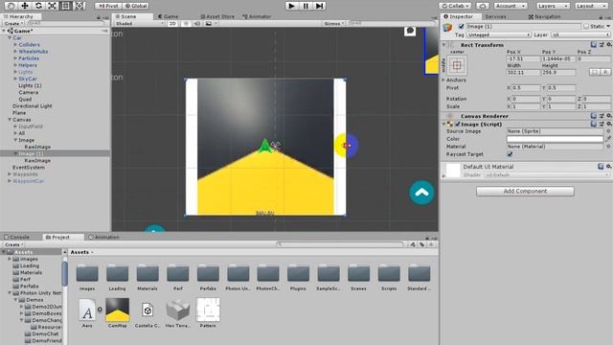Image resolution: width=613 pixels, height=345 pixels.
Task: Open the Tag Untagged dropdown
Action: pyautogui.click(x=499, y=34)
